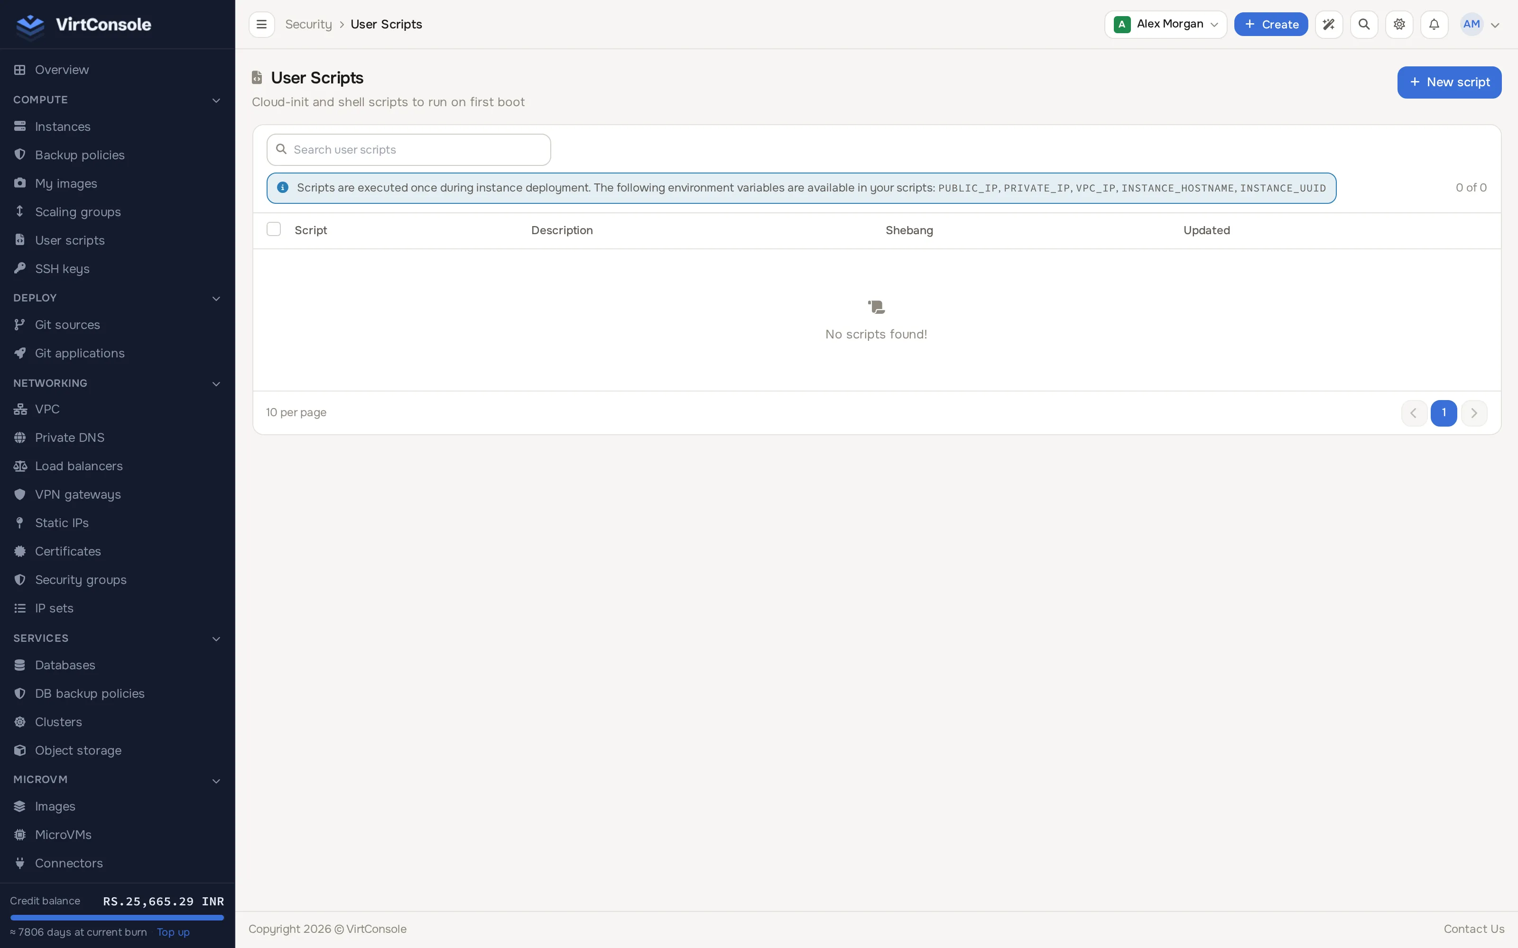Open SSH keys page
1518x948 pixels.
click(x=117, y=268)
